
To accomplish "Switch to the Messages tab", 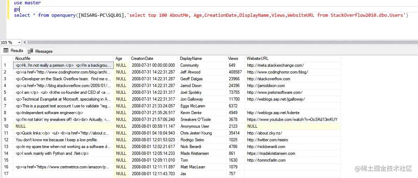I will tap(40, 51).
